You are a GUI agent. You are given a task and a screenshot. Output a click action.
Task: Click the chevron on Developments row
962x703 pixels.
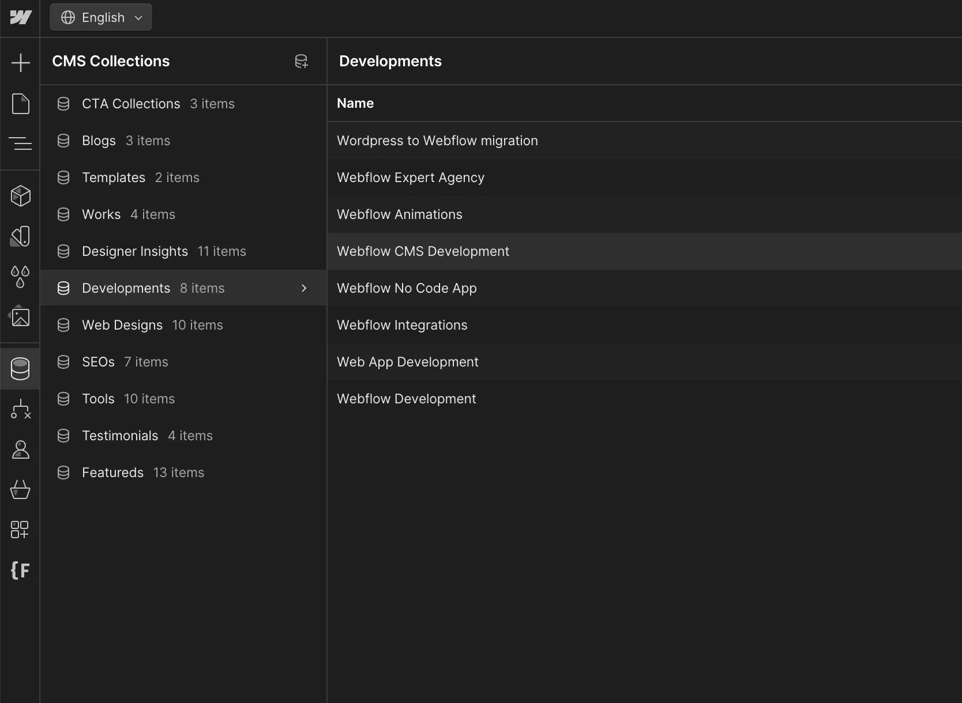click(x=304, y=288)
